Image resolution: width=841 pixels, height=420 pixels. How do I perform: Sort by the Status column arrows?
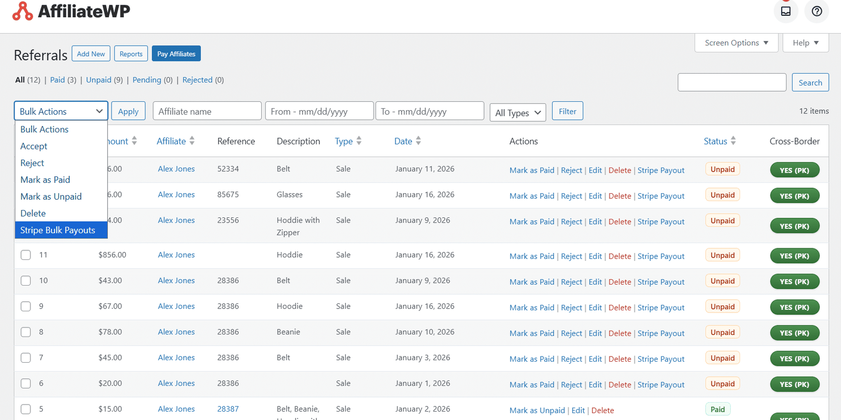point(733,141)
